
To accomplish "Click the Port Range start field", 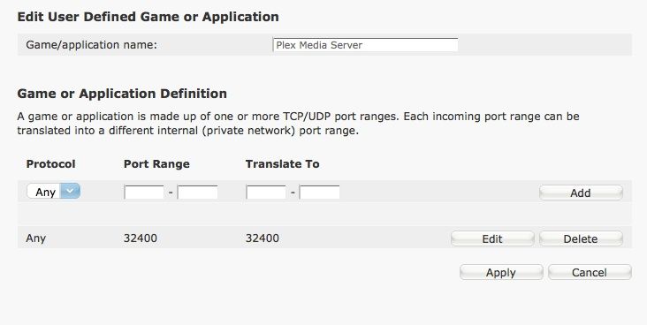I will (144, 193).
